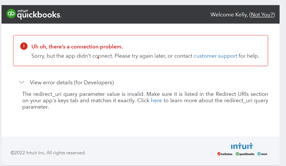This screenshot has height=166, width=286.
Task: Click the Intuit QuickBooks wordmark in header
Action: (39, 14)
